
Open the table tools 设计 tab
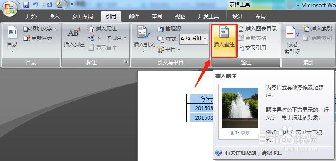pyautogui.click(x=238, y=16)
